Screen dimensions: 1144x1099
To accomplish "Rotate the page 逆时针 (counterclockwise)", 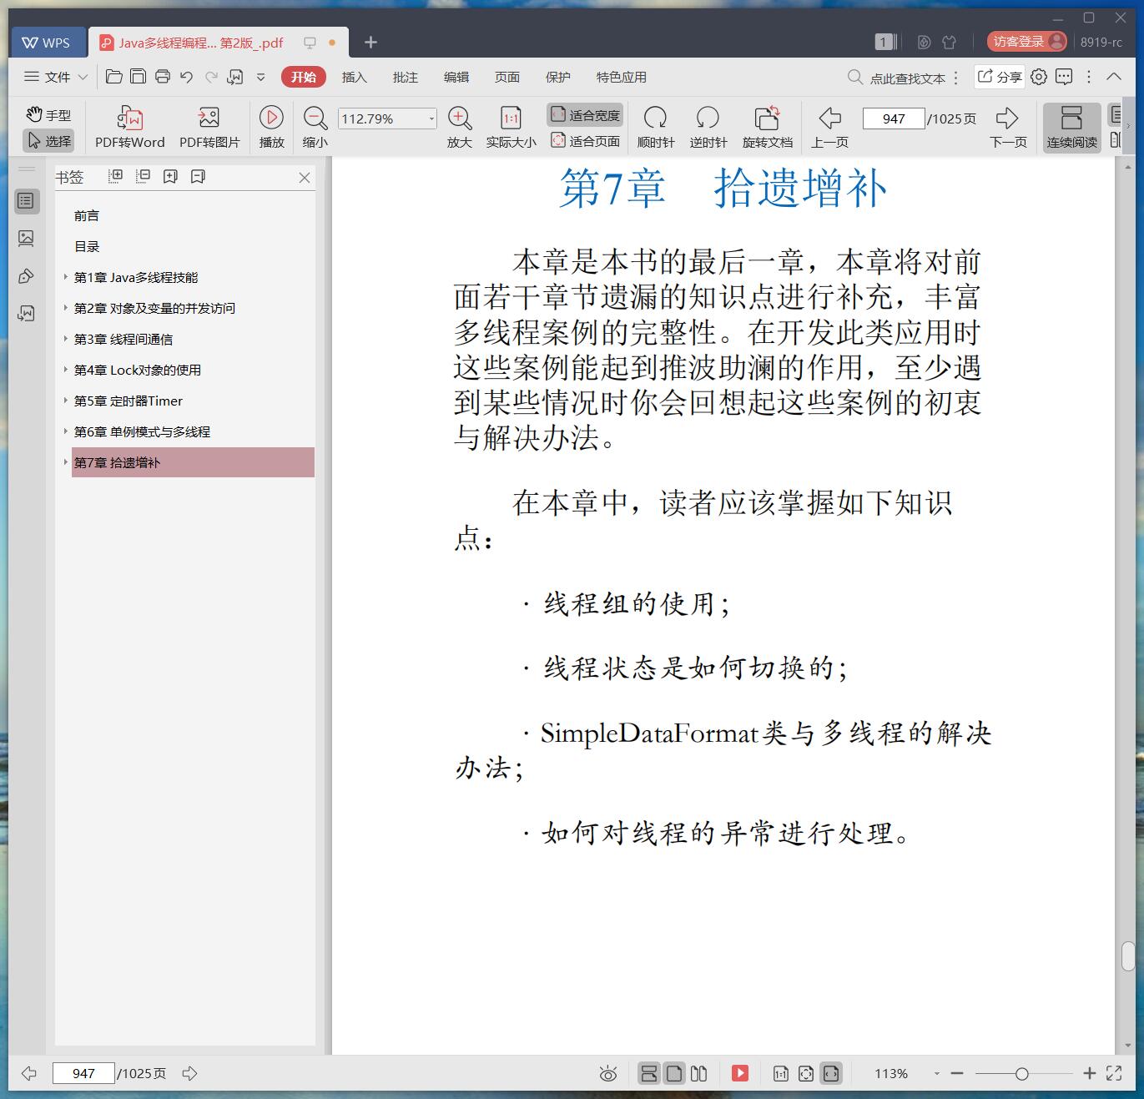I will tap(708, 127).
